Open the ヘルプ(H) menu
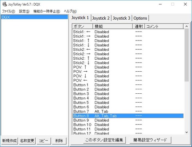Image resolution: width=192 pixels, height=147 pixels. tap(70, 11)
